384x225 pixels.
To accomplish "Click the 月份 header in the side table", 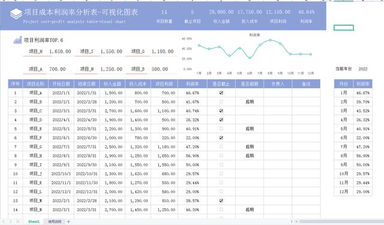I will (x=344, y=84).
